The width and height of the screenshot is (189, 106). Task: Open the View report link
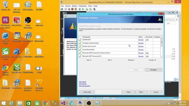tap(82, 82)
